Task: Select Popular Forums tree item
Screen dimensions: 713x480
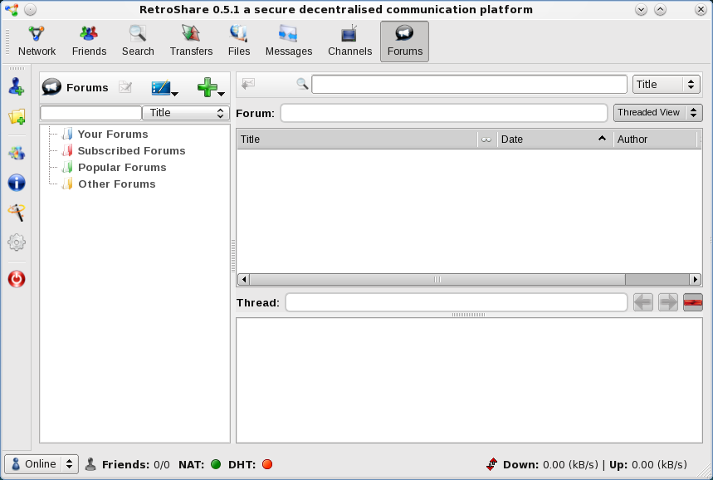Action: [x=122, y=168]
